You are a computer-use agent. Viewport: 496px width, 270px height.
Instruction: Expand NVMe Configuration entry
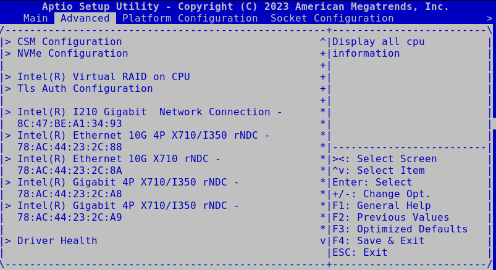point(72,54)
